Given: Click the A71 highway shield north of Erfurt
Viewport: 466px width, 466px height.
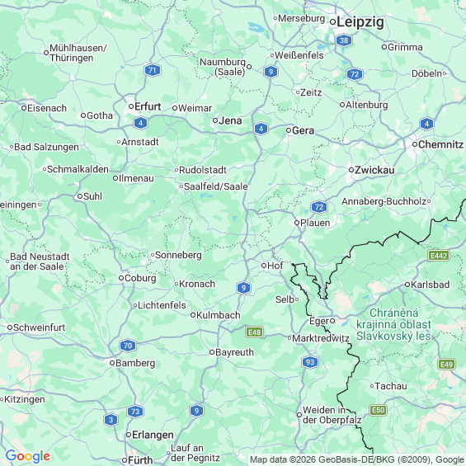Looking at the screenshot, I should click(x=153, y=70).
